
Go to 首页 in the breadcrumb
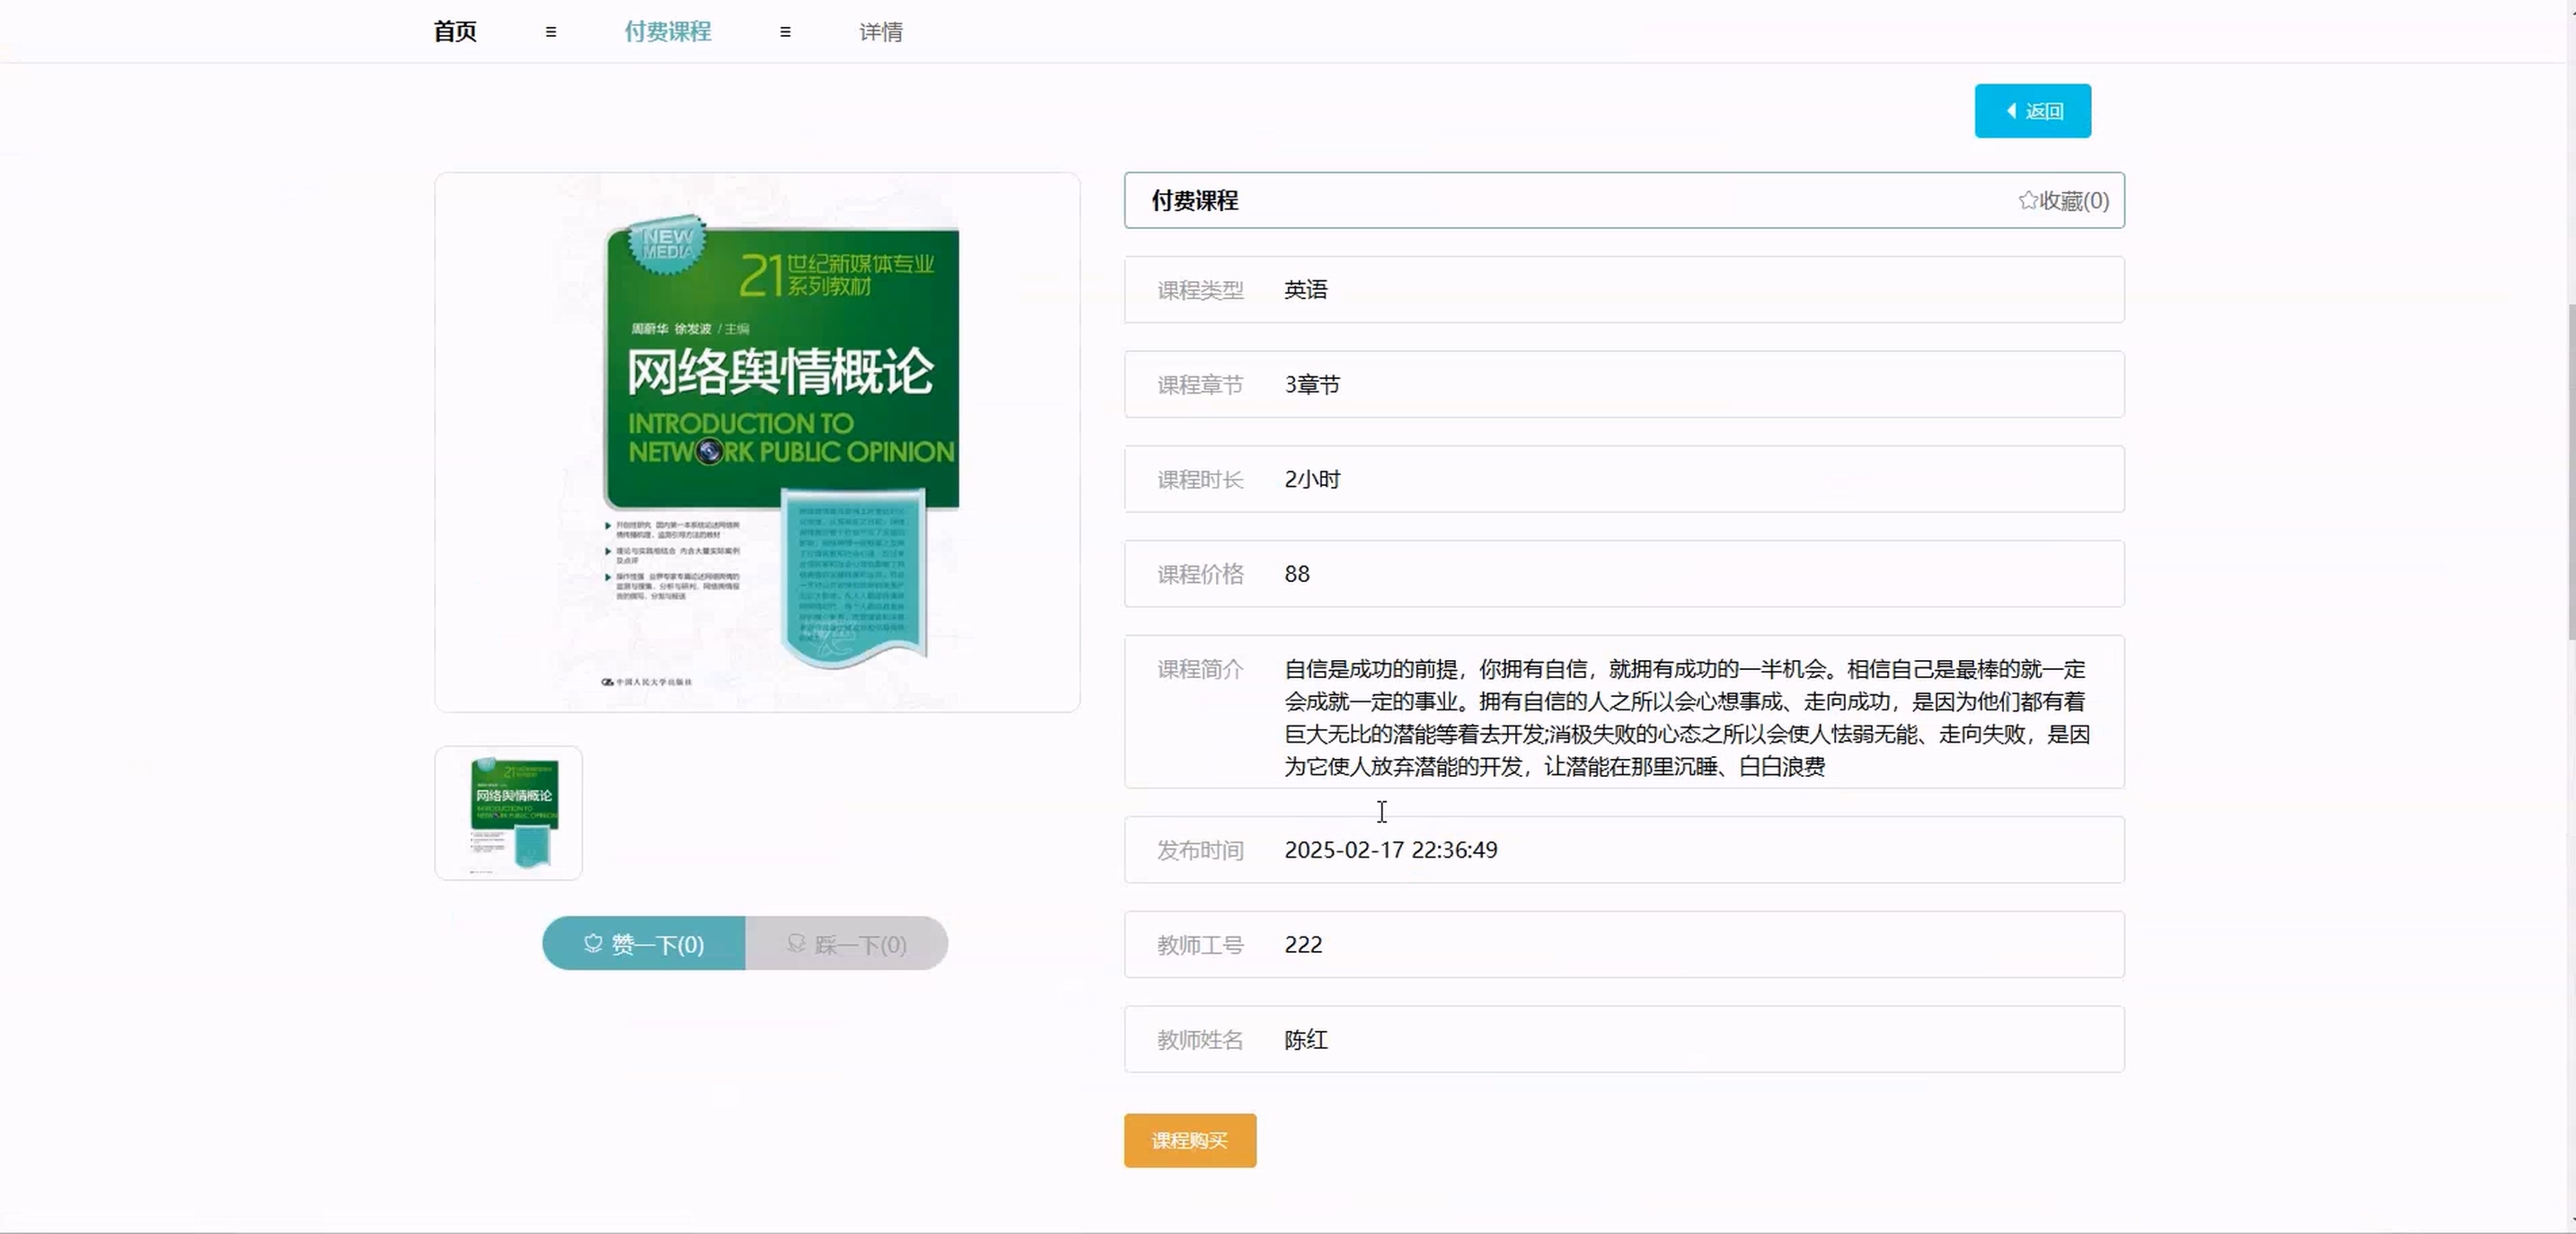click(455, 32)
